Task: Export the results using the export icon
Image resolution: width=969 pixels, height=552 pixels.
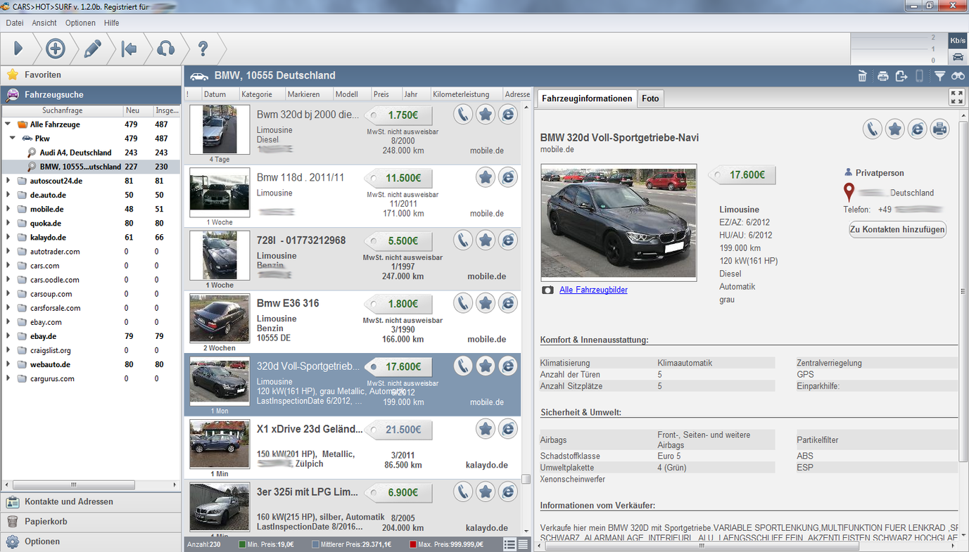Action: coord(901,76)
